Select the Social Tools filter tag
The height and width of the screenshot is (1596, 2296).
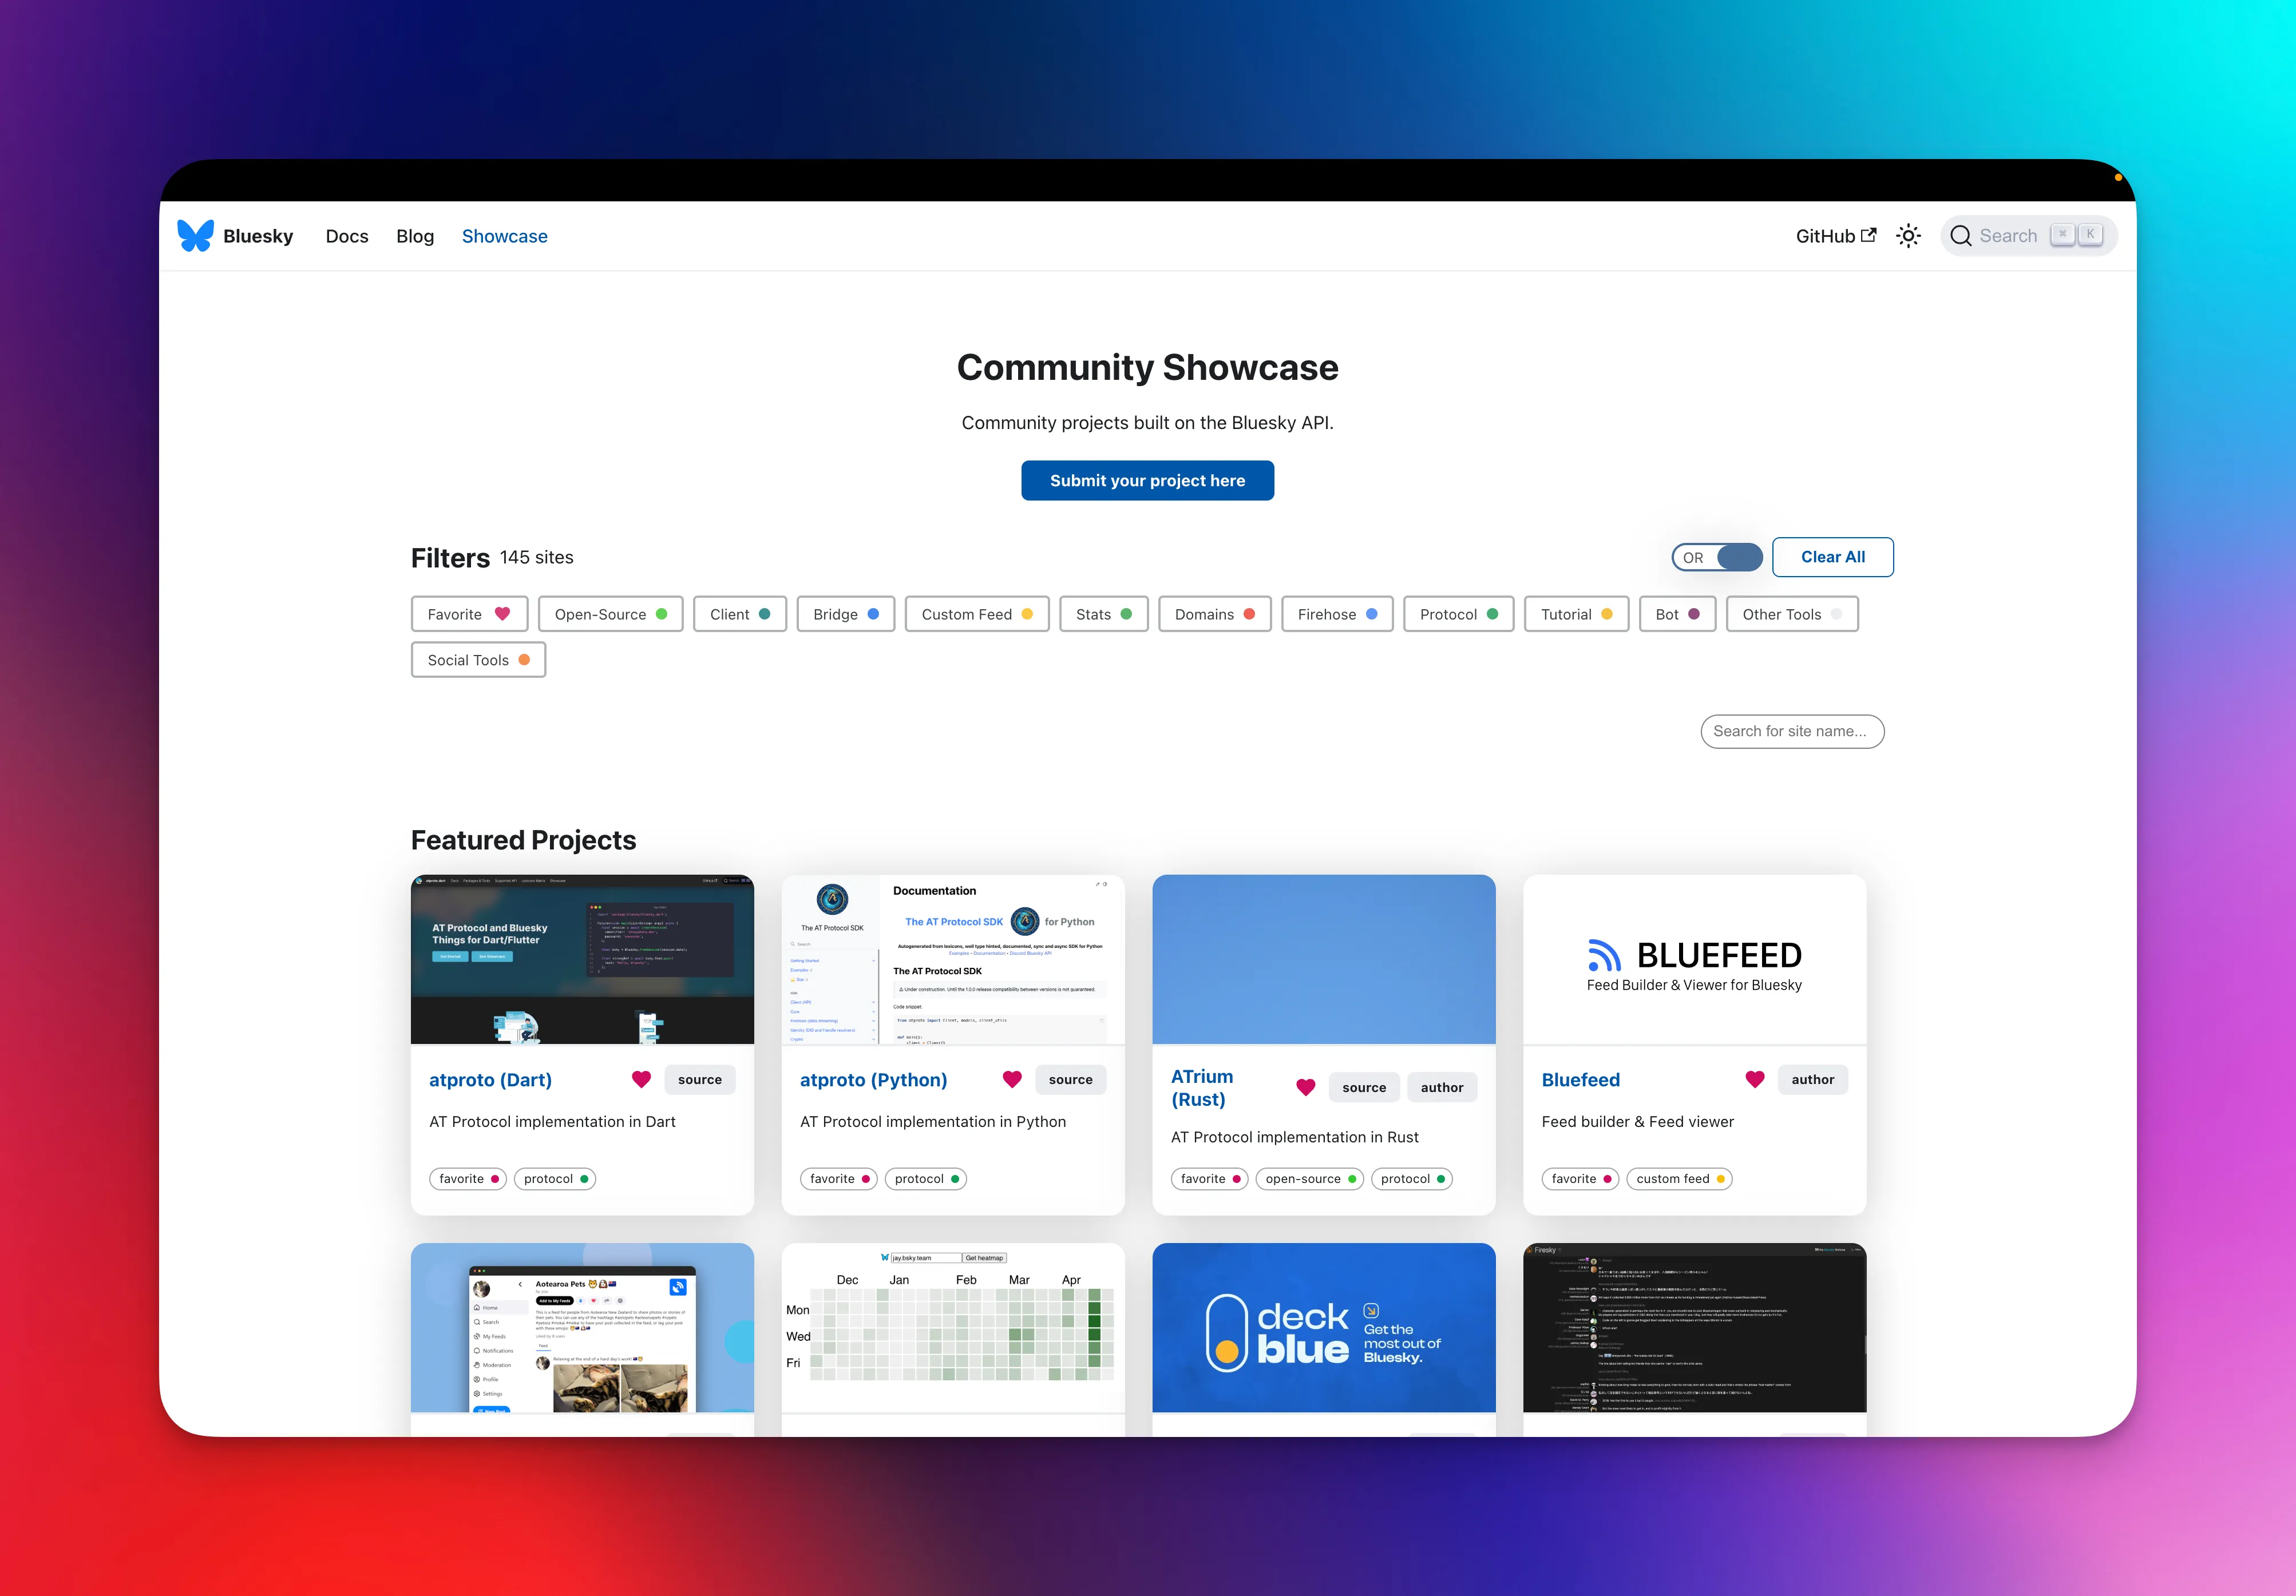point(478,660)
